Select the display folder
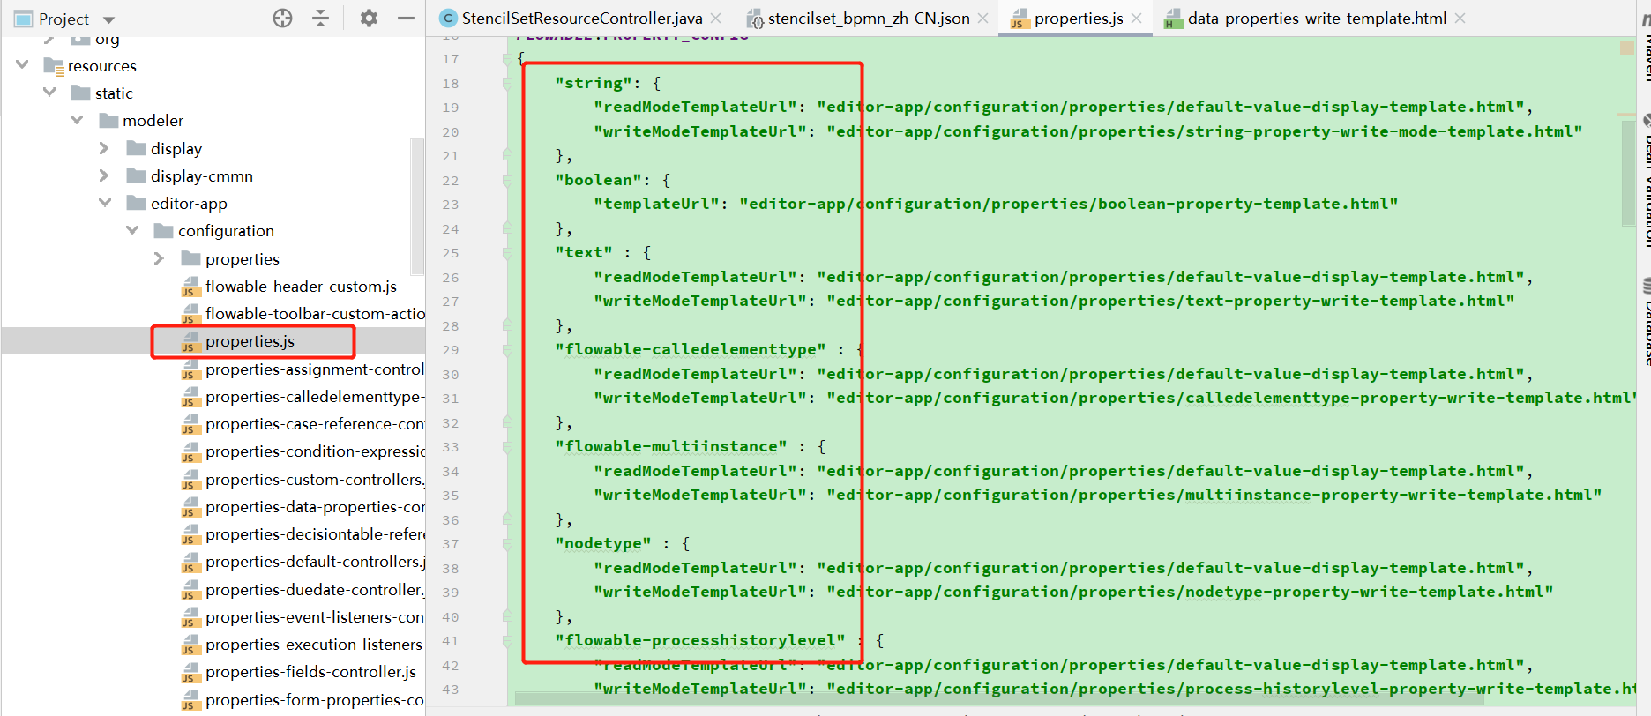The width and height of the screenshot is (1651, 716). point(176,148)
